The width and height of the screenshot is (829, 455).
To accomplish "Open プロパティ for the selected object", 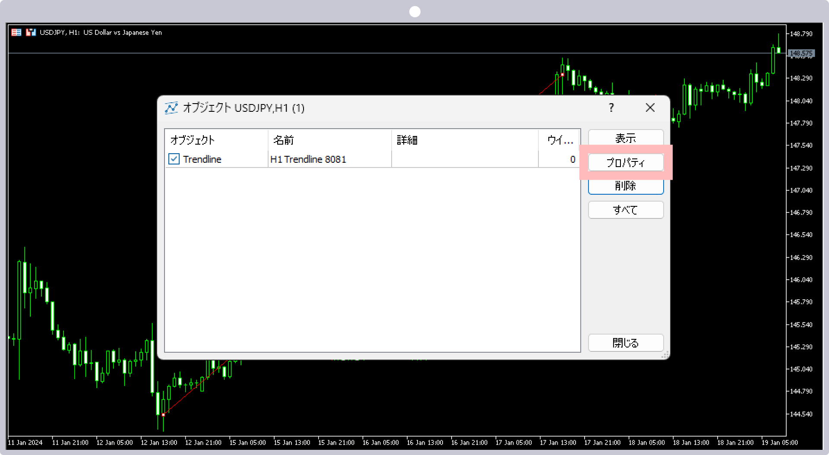I will click(x=626, y=163).
